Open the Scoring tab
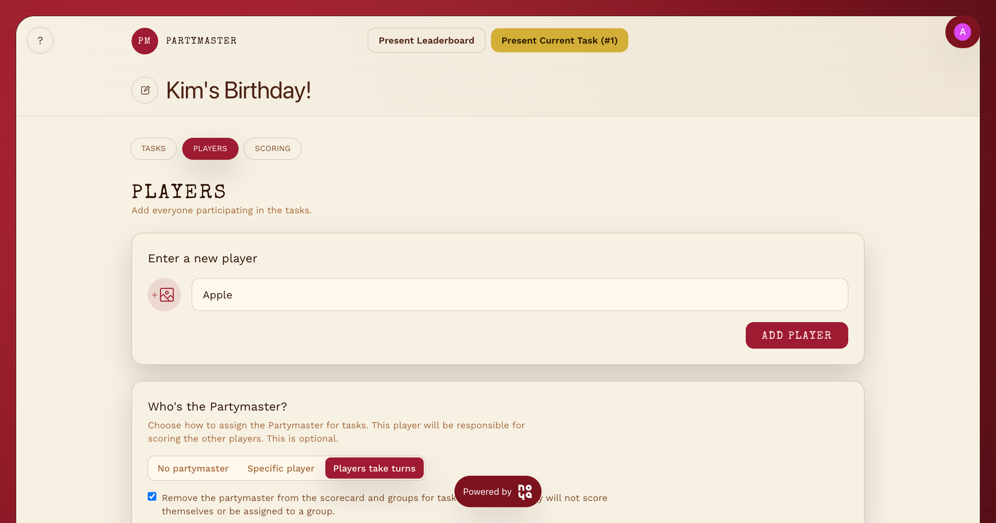Viewport: 996px width, 523px height. [272, 149]
